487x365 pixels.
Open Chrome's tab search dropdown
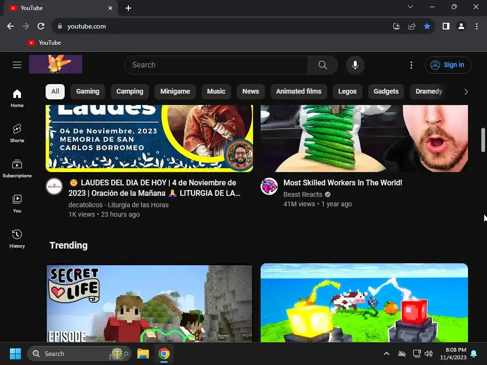pyautogui.click(x=410, y=7)
